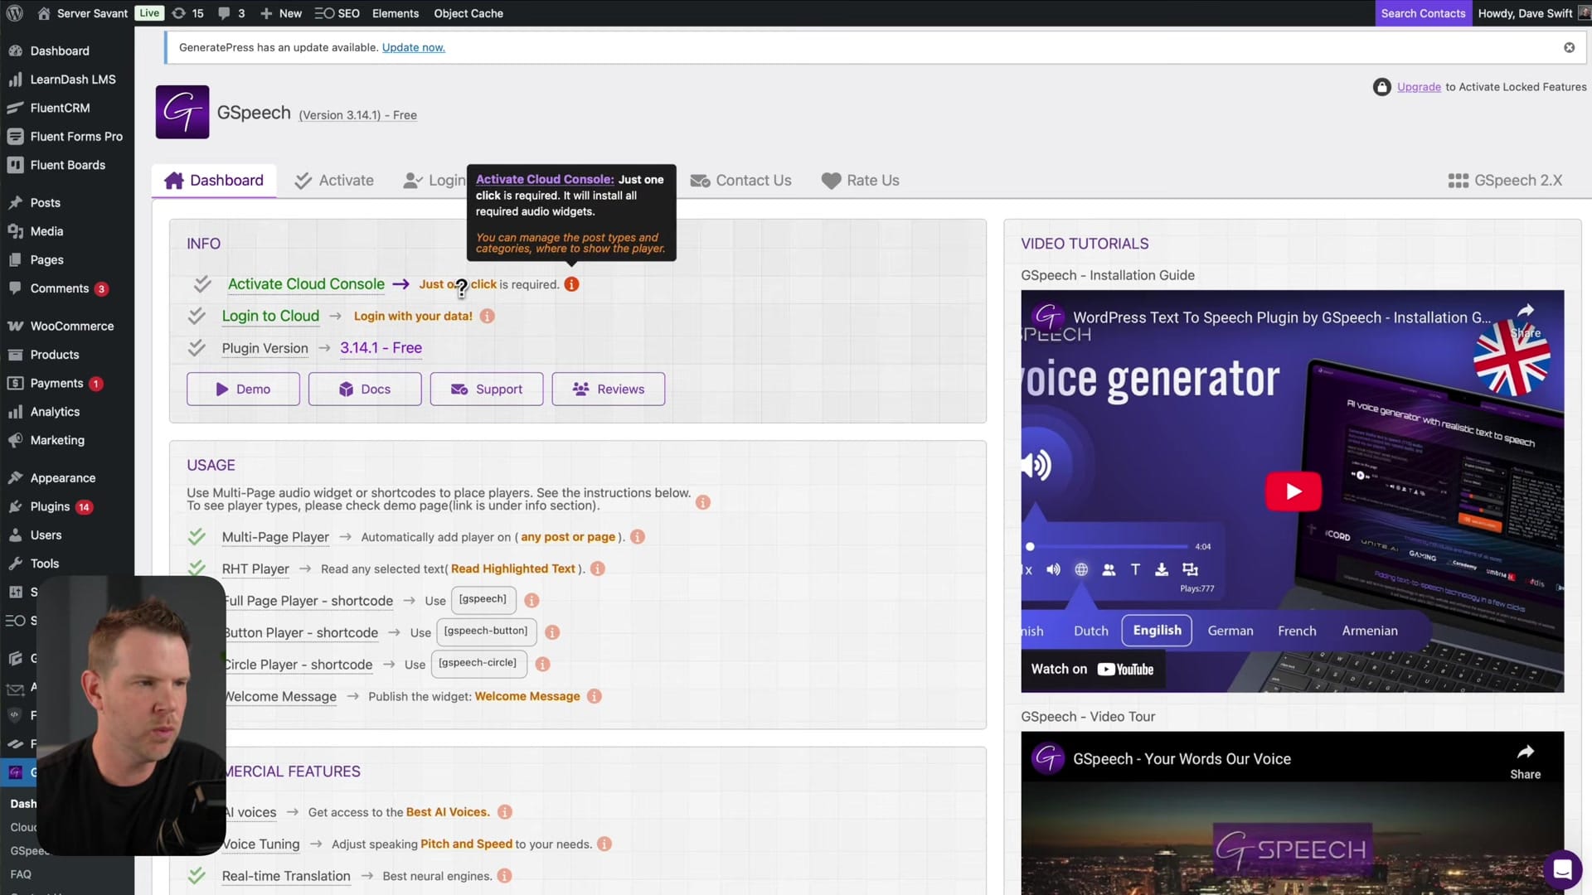The width and height of the screenshot is (1592, 895).
Task: Click the Docs button
Action: pos(365,389)
